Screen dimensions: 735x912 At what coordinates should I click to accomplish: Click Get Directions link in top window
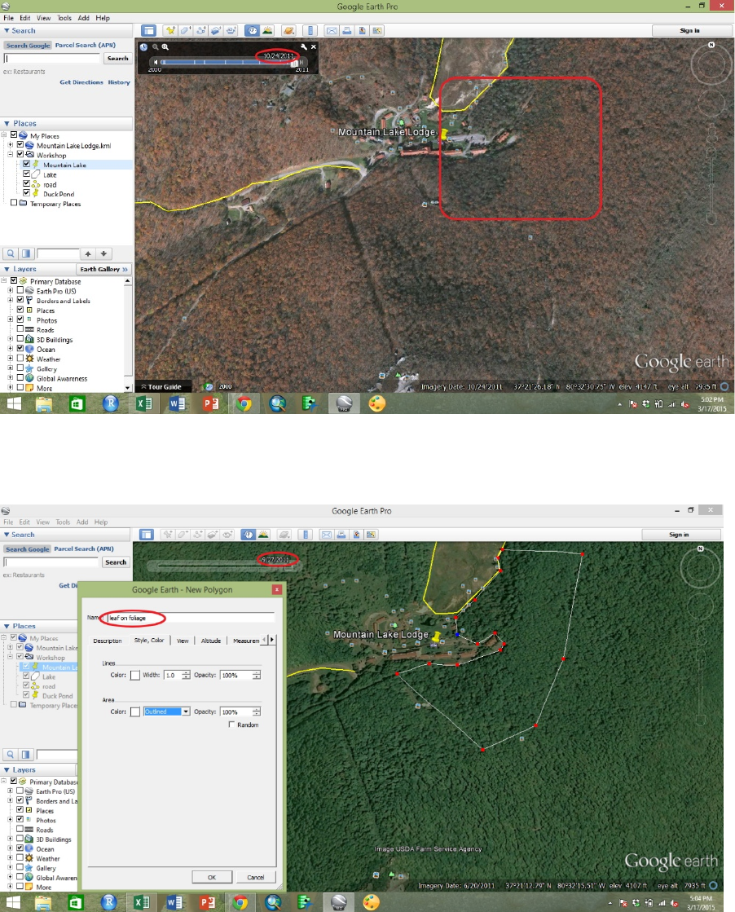(81, 82)
